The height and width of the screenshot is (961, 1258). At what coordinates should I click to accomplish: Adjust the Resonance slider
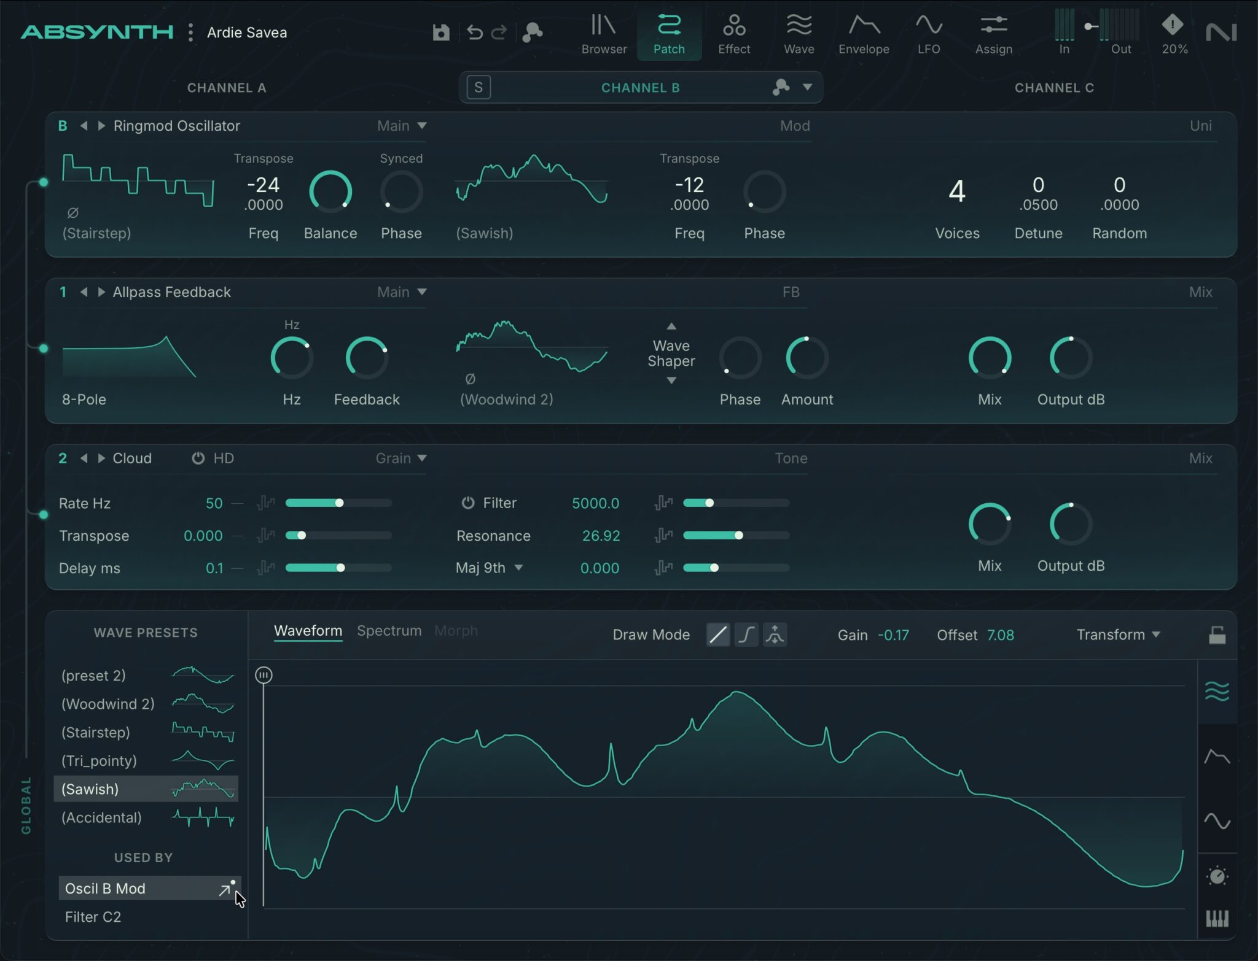[x=736, y=536]
